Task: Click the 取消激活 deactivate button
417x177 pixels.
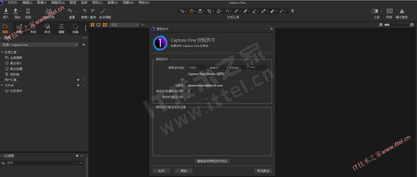Action: [x=263, y=171]
